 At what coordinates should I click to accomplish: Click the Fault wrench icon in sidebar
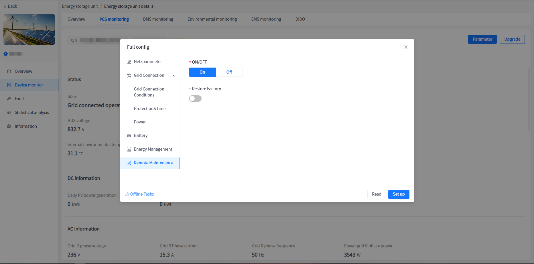pos(9,99)
